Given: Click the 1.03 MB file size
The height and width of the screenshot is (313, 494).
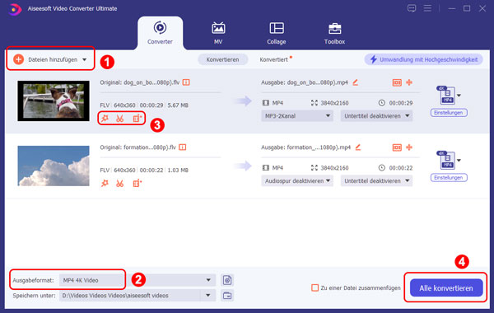Looking at the screenshot, I should [x=178, y=171].
